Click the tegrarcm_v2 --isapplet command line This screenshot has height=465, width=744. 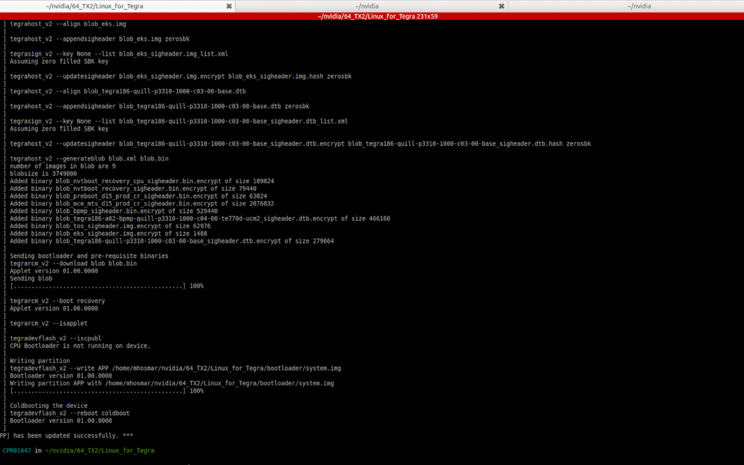[x=48, y=323]
